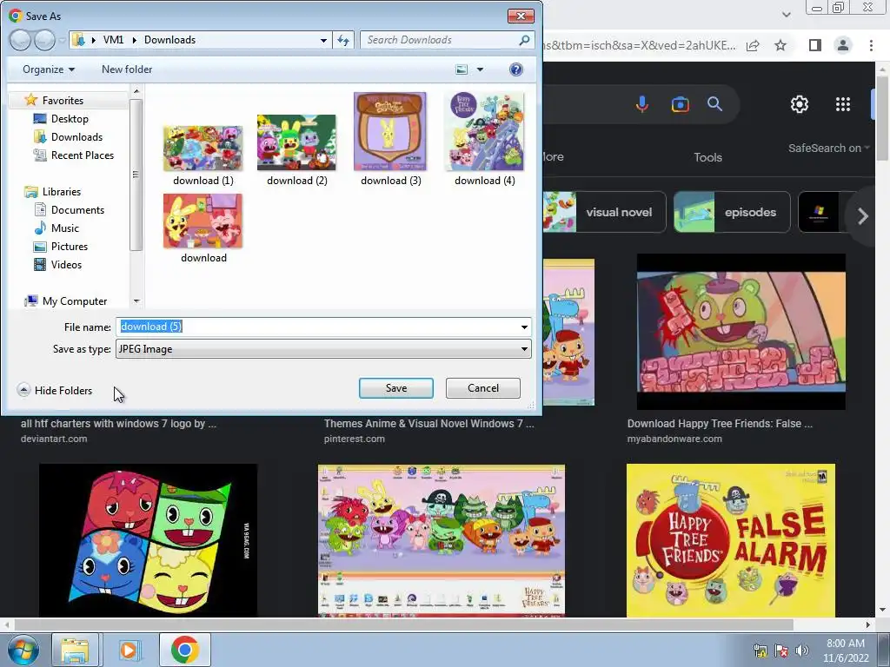Select Downloads in the address breadcrumb
Screen dimensions: 890x667
click(169, 40)
